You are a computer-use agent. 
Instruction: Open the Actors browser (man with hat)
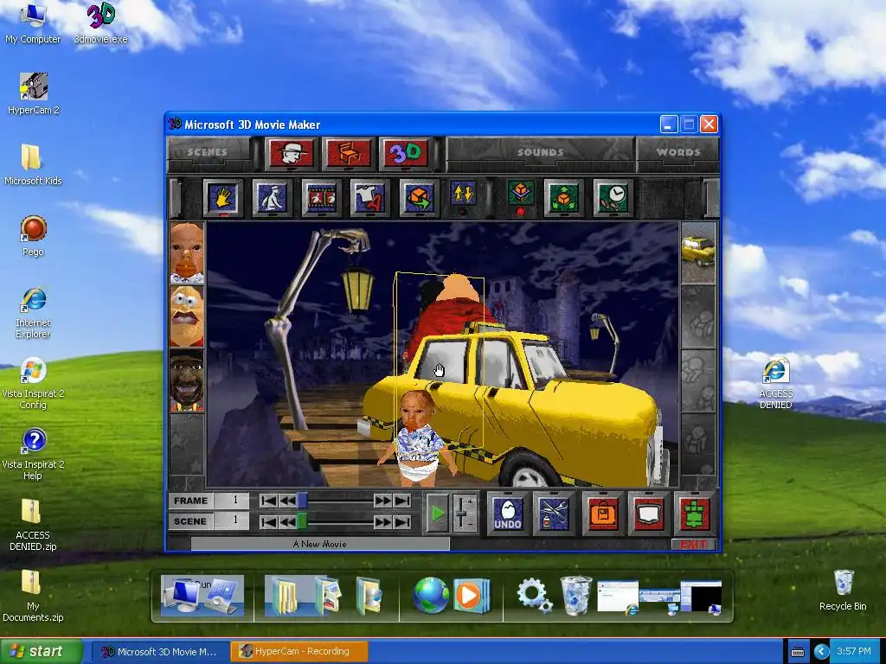pyautogui.click(x=291, y=153)
